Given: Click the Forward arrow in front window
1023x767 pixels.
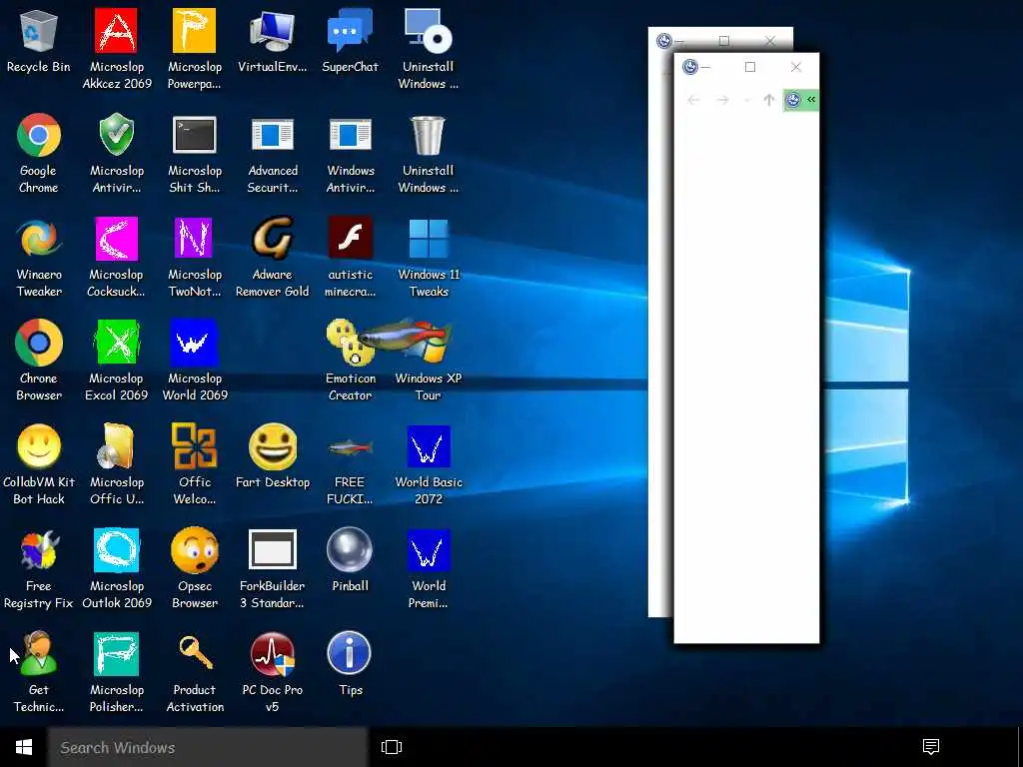Looking at the screenshot, I should [723, 100].
